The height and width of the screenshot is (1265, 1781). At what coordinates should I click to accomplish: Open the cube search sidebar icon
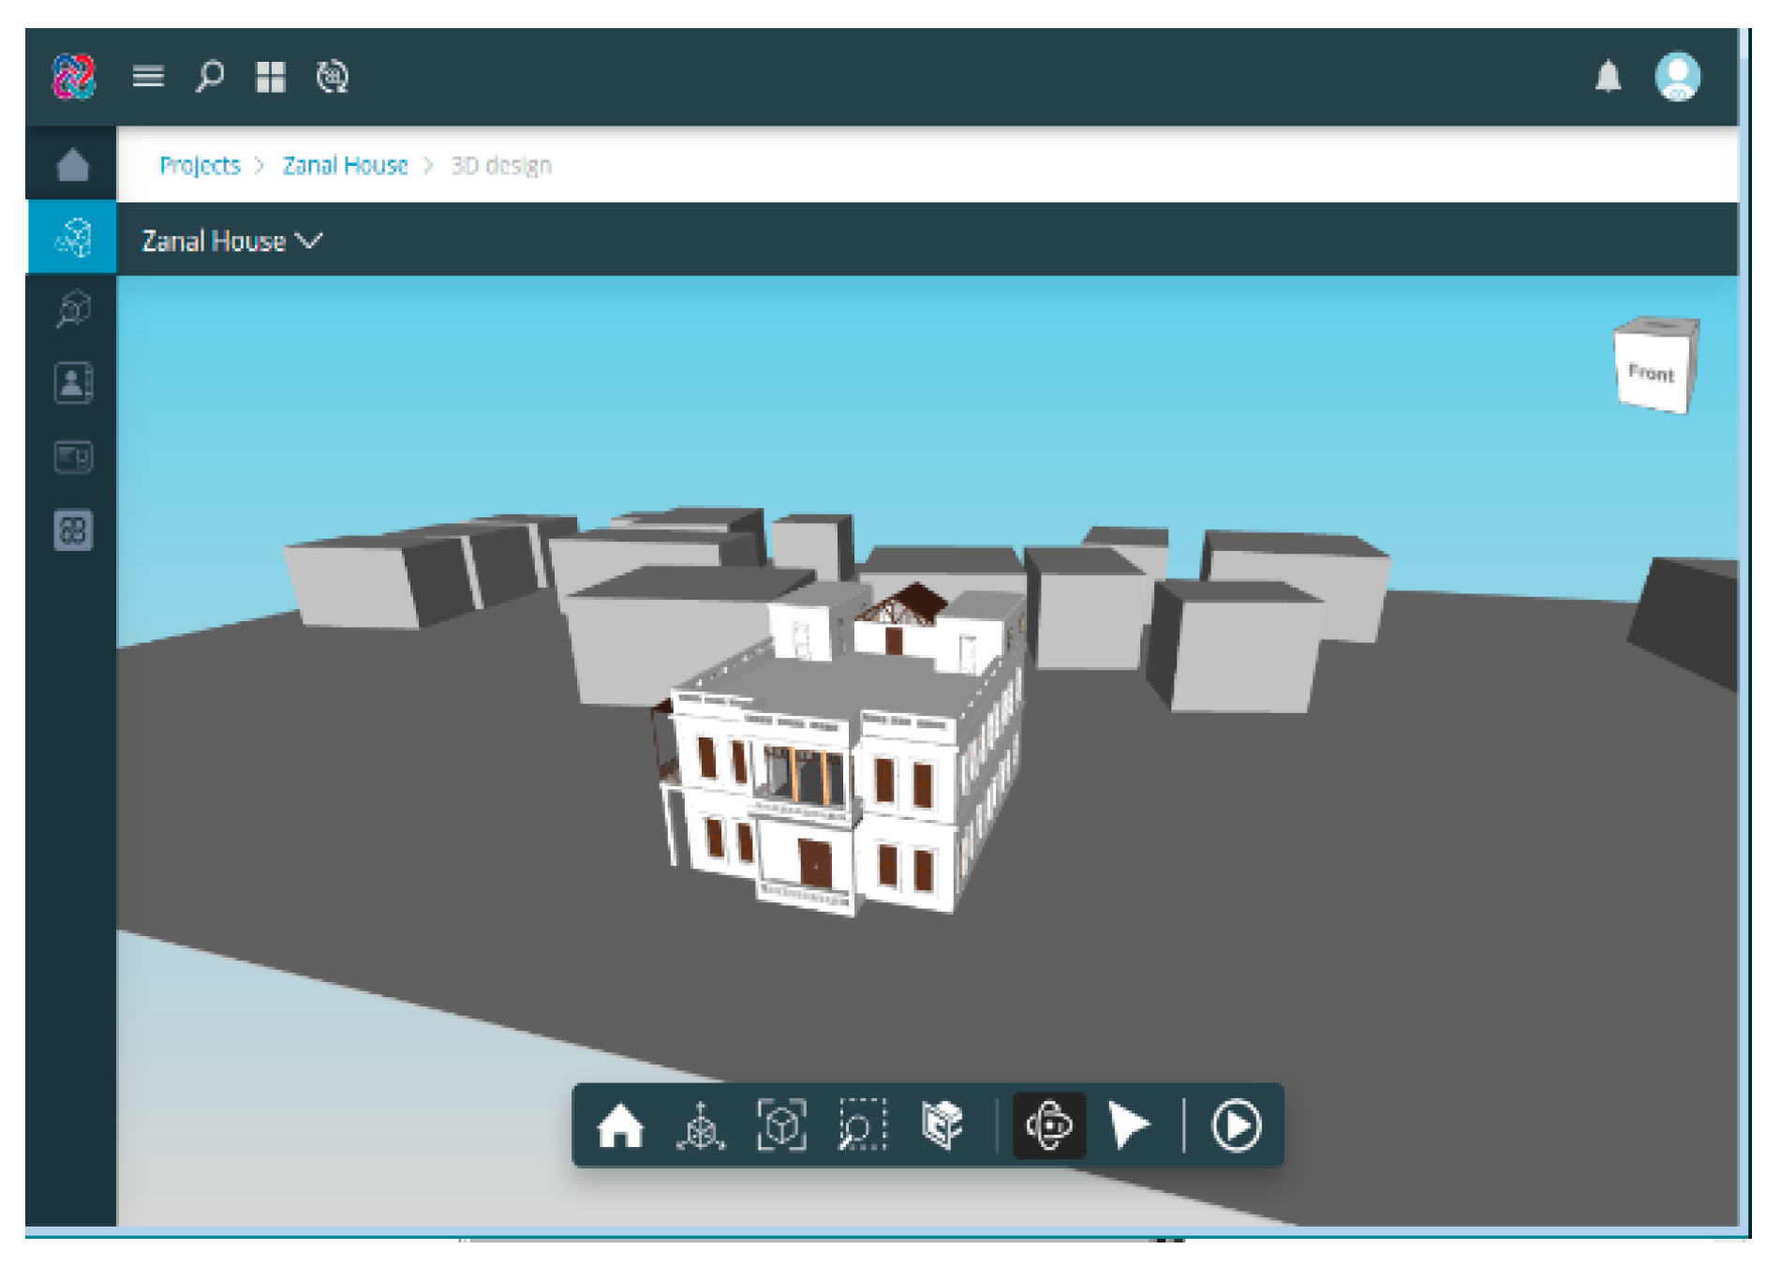coord(73,309)
